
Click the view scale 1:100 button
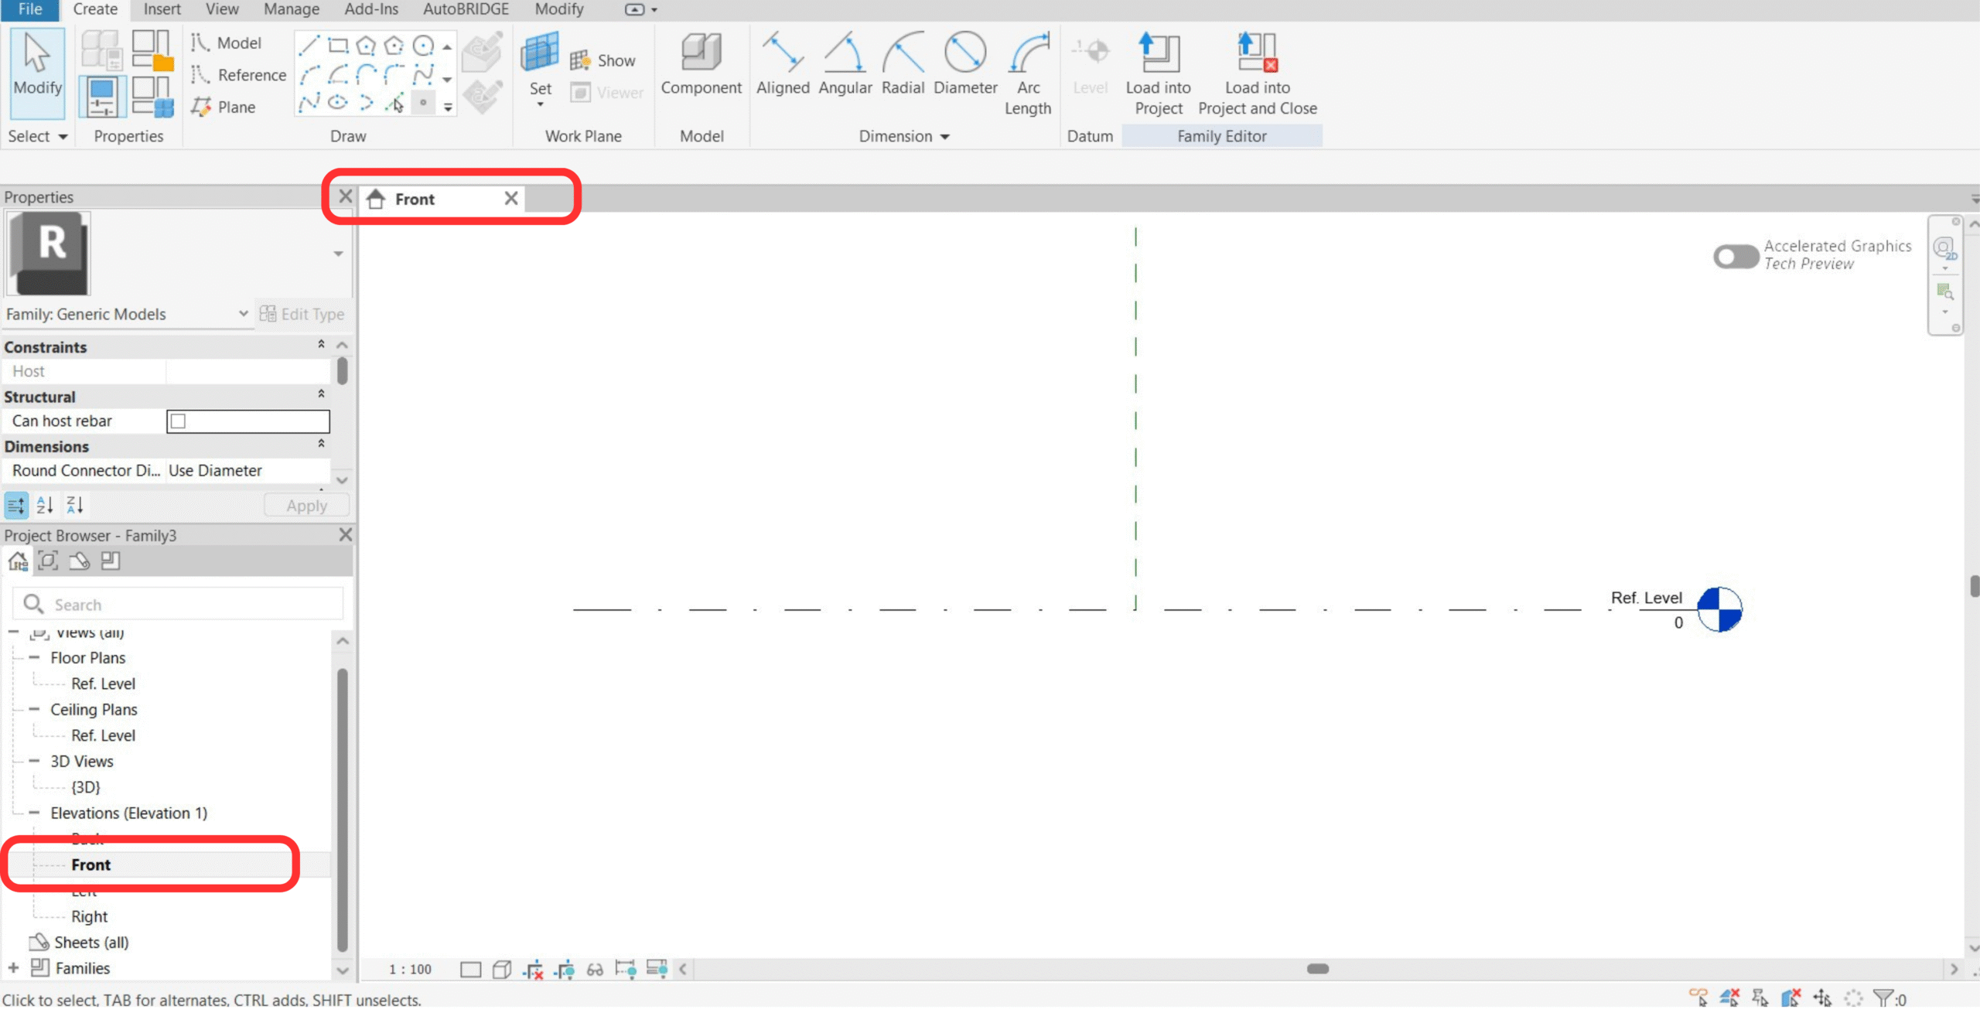[x=410, y=970]
